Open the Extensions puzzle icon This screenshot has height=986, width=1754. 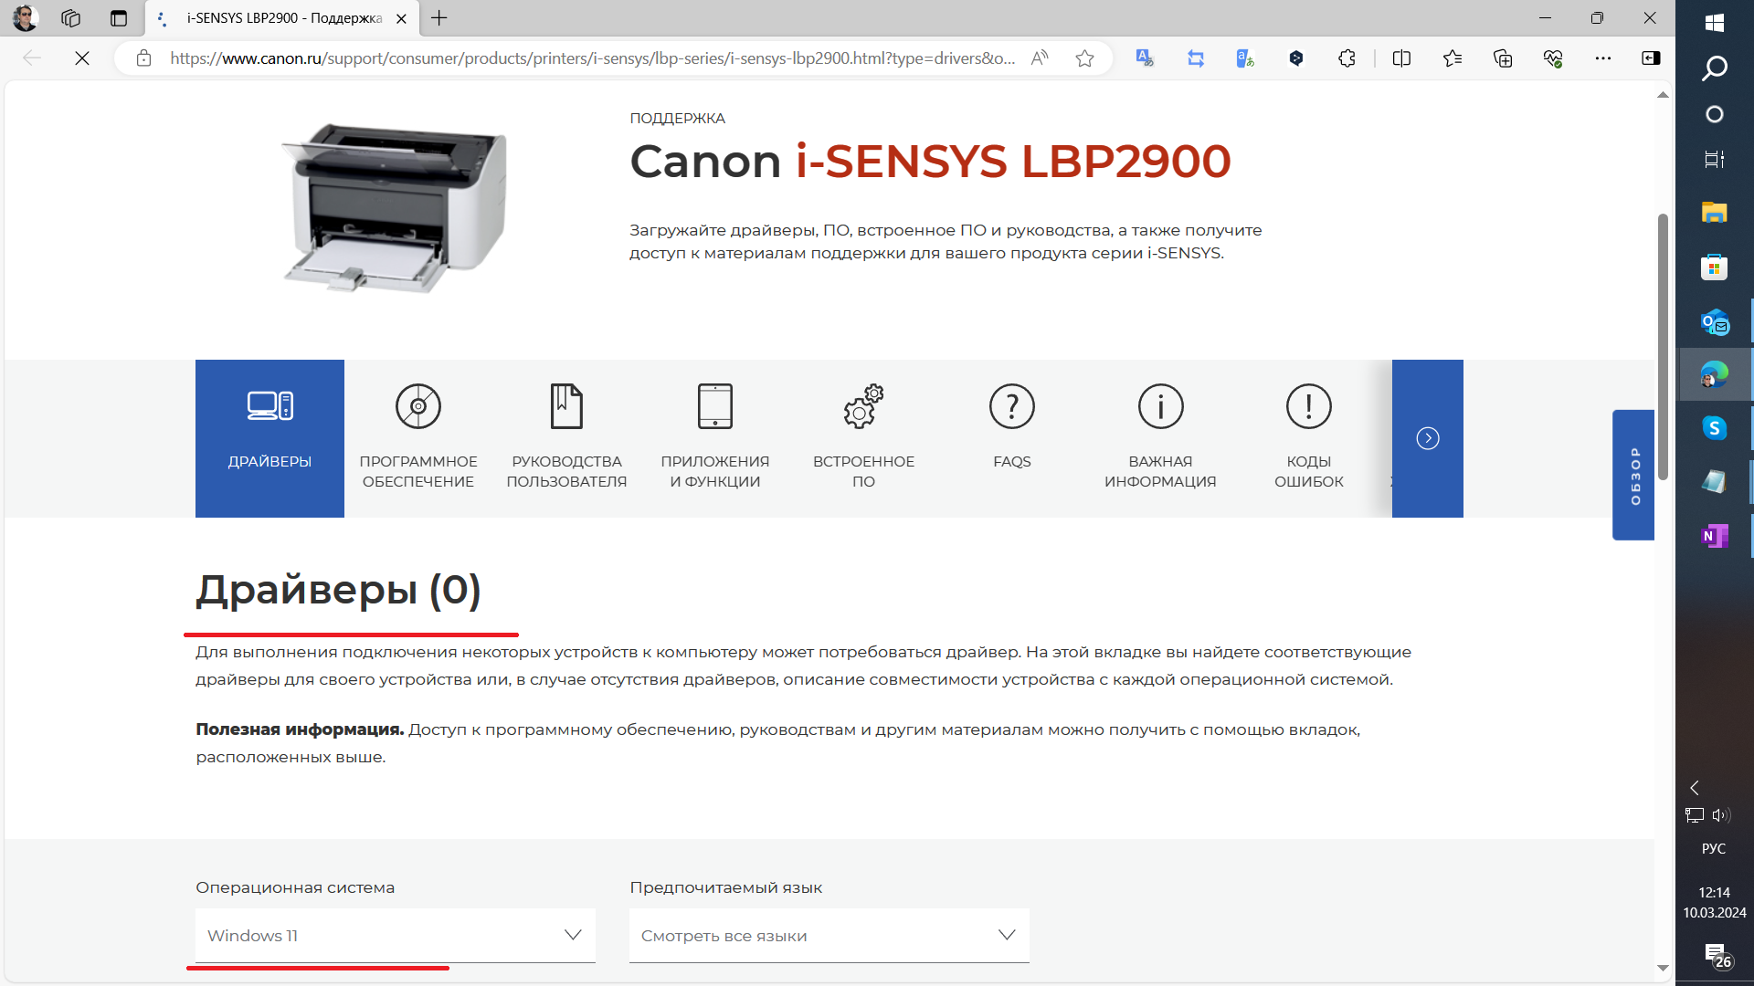tap(1347, 58)
